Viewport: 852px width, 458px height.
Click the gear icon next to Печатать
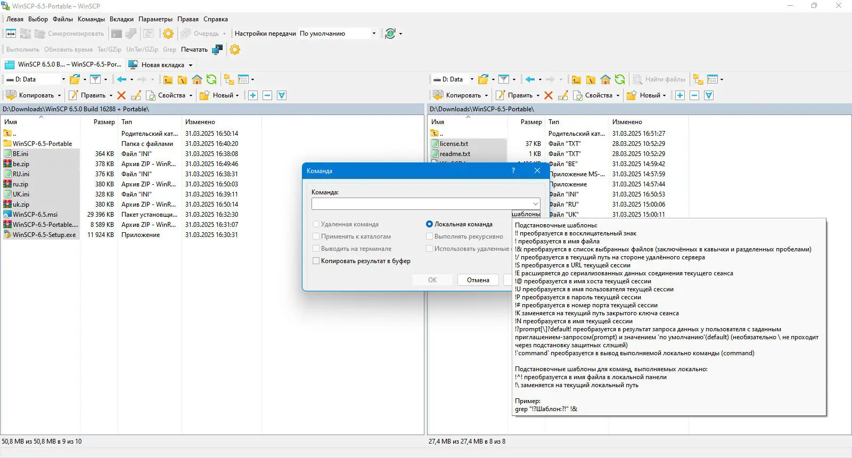[235, 50]
